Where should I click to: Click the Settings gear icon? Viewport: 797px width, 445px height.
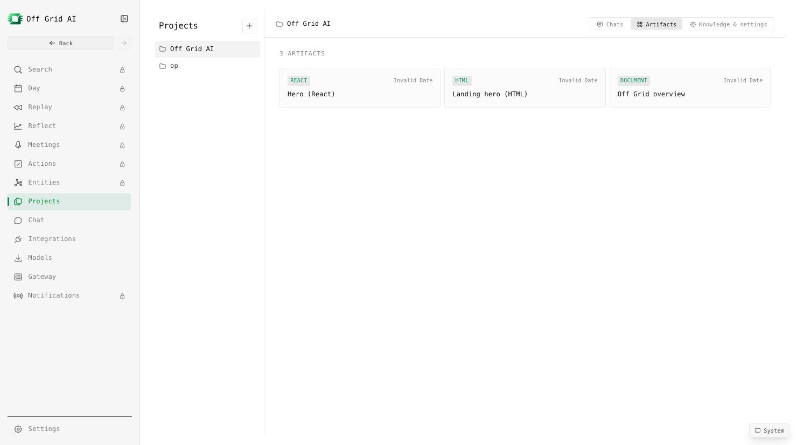18,429
